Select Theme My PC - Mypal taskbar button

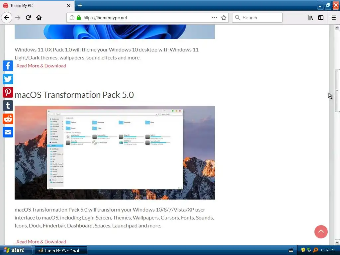tap(61, 250)
